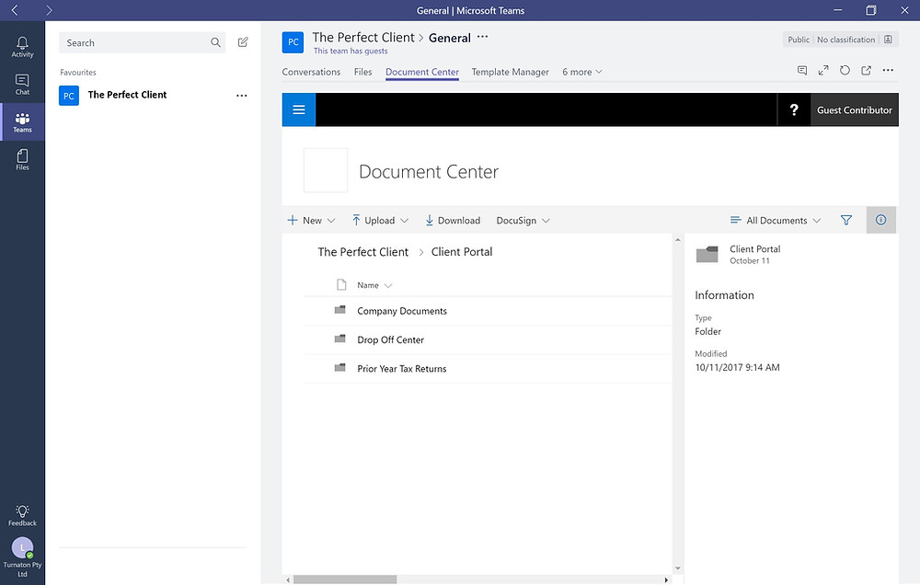Click the Guest Contributor button

click(855, 109)
